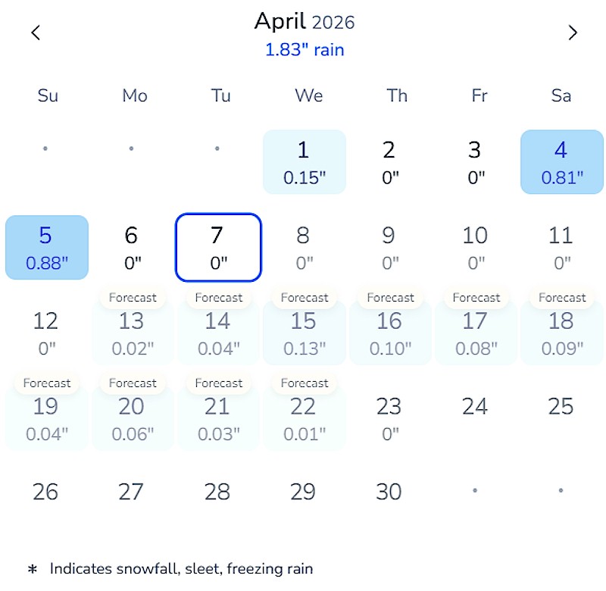Viewport: 606px width, 591px height.
Task: Select April 26 date cell
Action: (46, 492)
